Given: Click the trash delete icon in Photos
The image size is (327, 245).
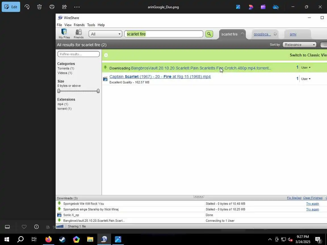Looking at the screenshot, I should 39,7.
